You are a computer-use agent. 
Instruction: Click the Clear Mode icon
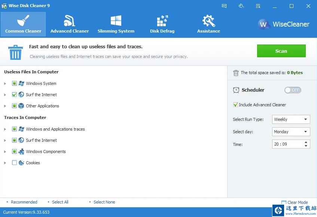tap(284, 202)
